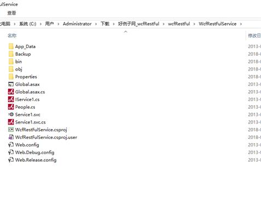Select the Web.Release.config file icon
The height and width of the screenshot is (200, 261).
point(11,160)
